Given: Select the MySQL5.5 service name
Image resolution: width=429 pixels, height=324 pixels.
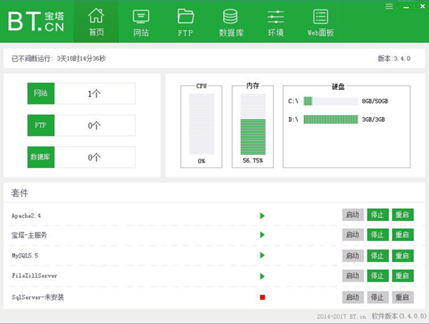Looking at the screenshot, I should tap(24, 255).
